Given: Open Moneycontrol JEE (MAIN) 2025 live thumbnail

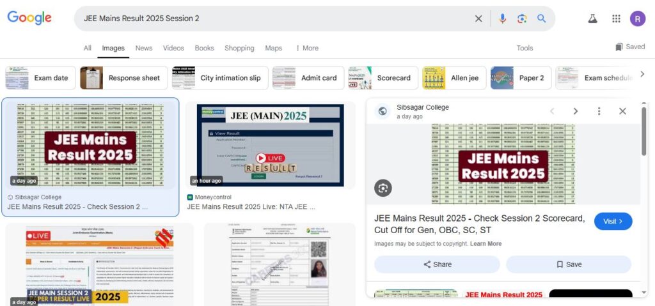Looking at the screenshot, I should click(x=271, y=145).
